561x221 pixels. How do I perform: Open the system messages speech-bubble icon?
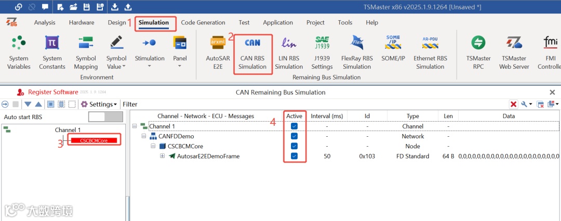point(45,7)
